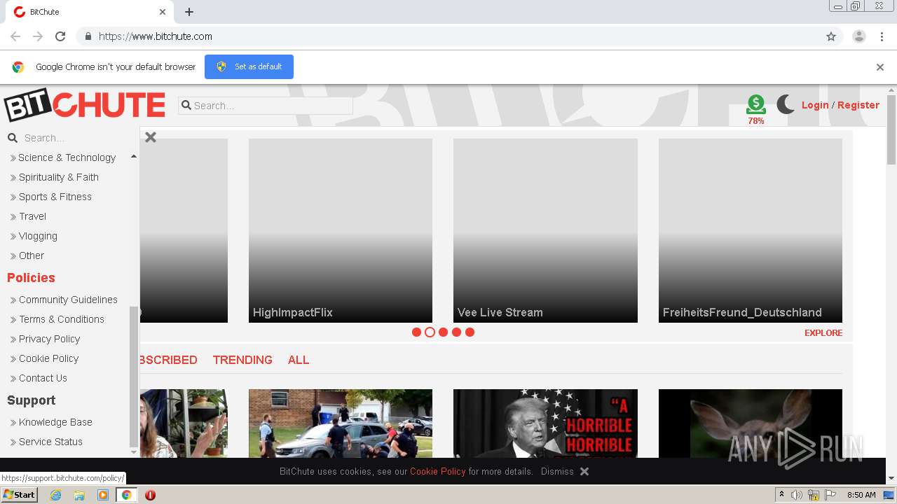Open Chrome profile avatar
Screen dimensions: 897x504
coord(859,36)
